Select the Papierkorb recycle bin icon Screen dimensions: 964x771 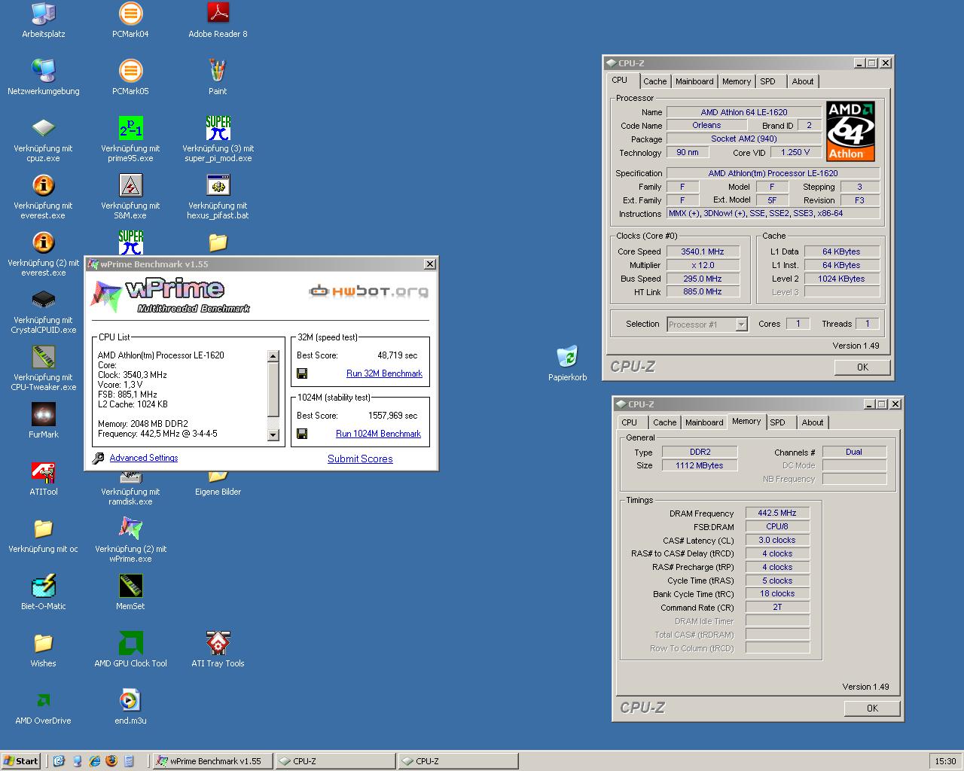pyautogui.click(x=567, y=357)
